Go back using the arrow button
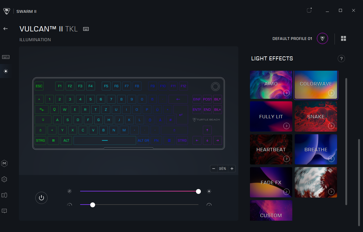Screen dimensions: 363x232 click(5, 29)
